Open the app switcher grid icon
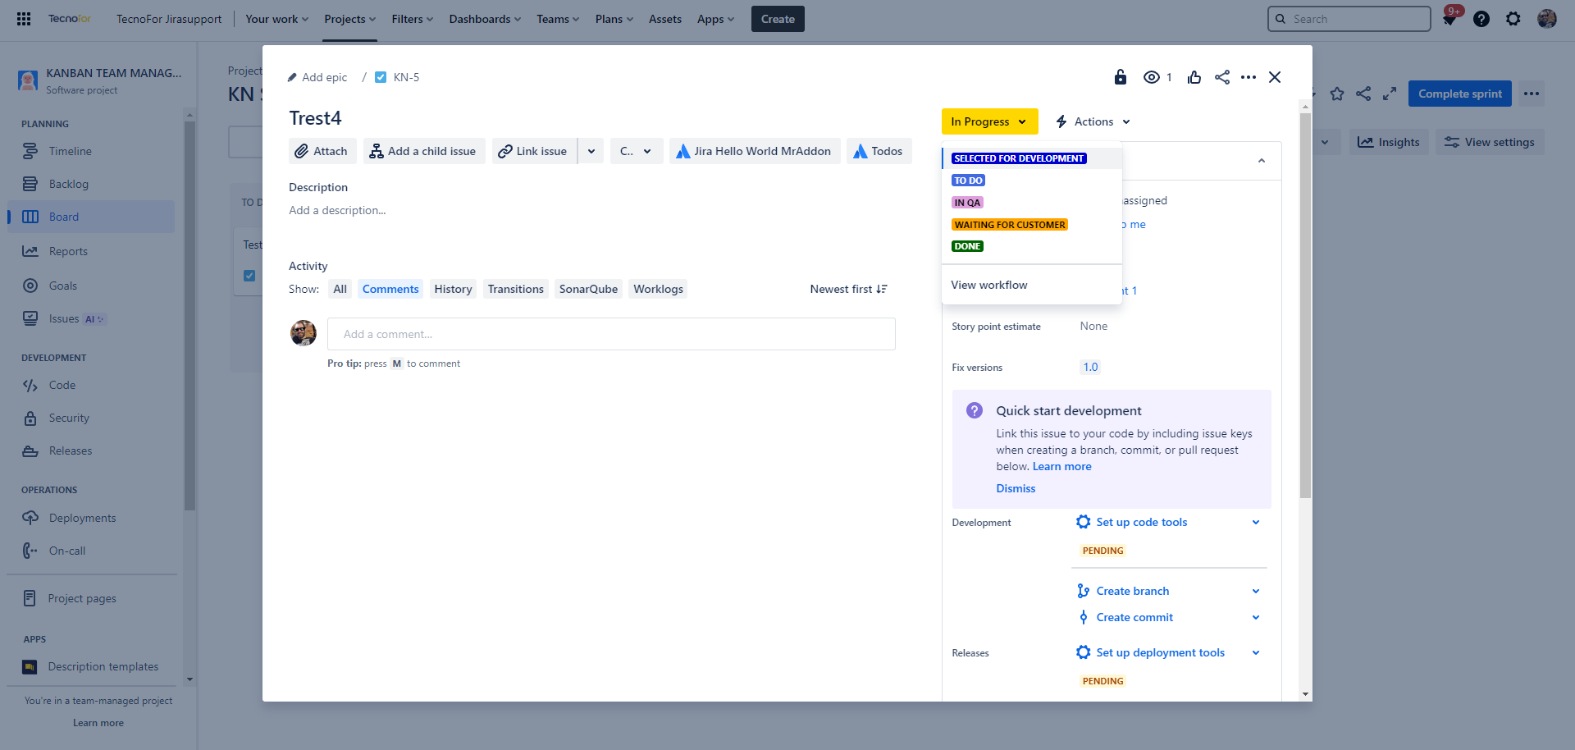Viewport: 1575px width, 750px height. (x=24, y=19)
